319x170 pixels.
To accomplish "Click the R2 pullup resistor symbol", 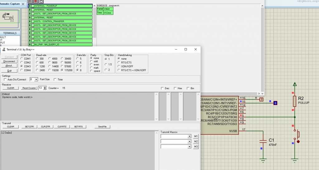I will click(294, 101).
